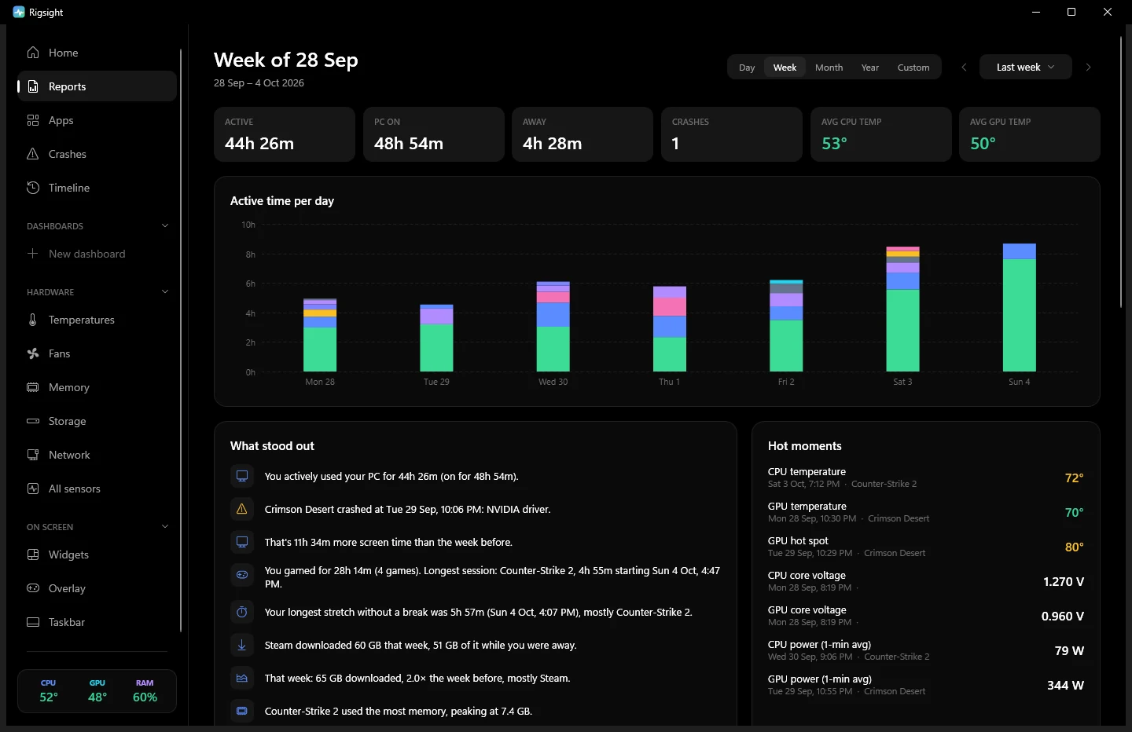The height and width of the screenshot is (732, 1132).
Task: Open the Timeline clock icon
Action: [33, 188]
